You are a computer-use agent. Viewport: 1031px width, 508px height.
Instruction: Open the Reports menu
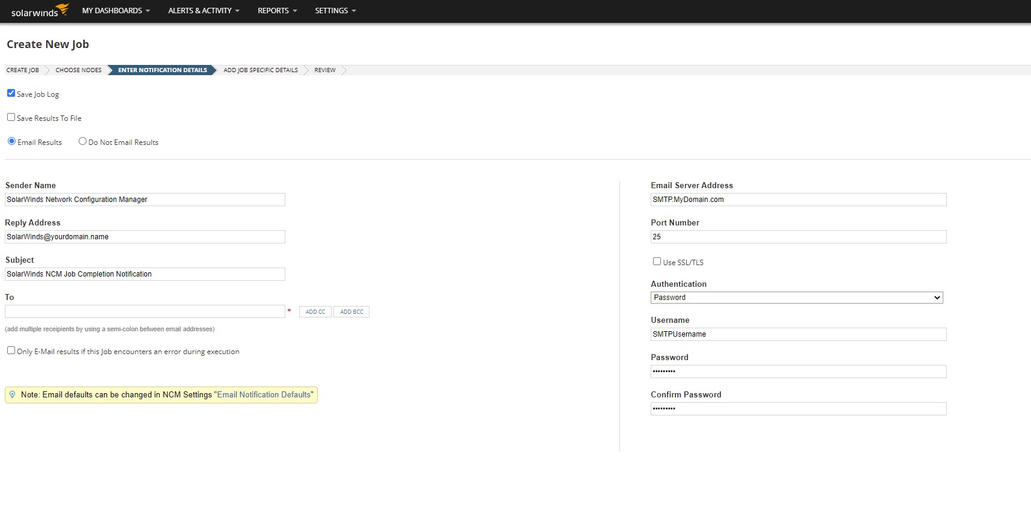click(278, 11)
